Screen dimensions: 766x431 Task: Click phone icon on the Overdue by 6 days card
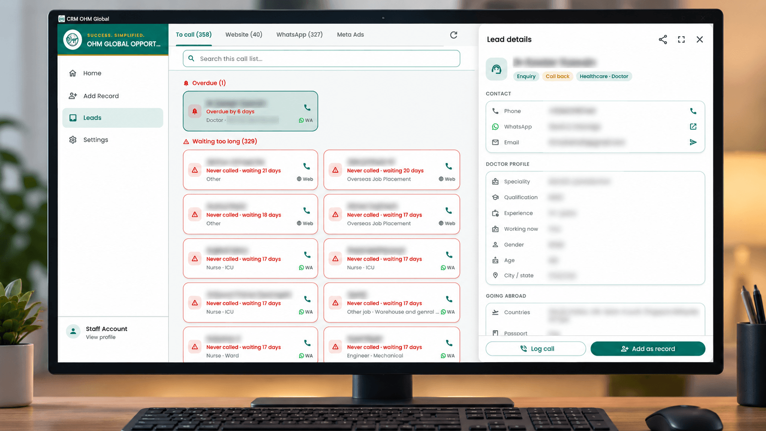(307, 108)
